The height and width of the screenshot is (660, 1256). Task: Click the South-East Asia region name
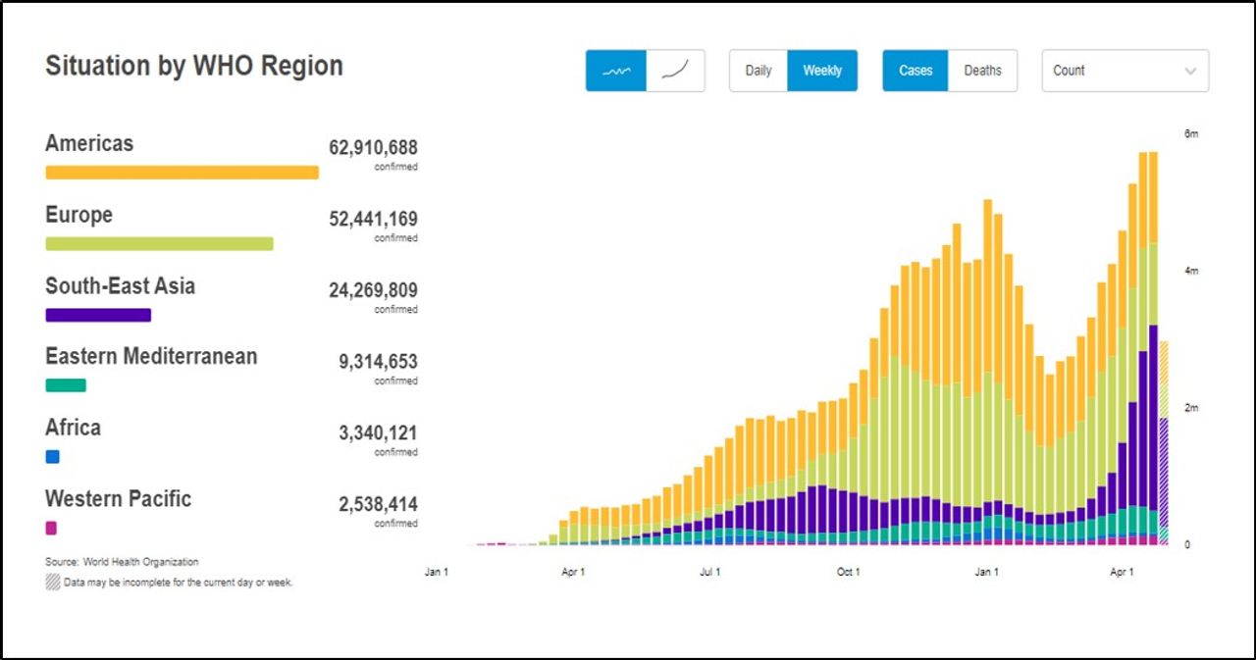tap(120, 286)
